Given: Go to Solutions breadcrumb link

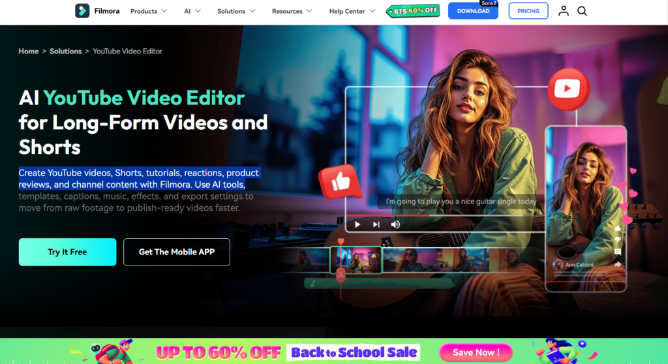Looking at the screenshot, I should click(x=66, y=51).
